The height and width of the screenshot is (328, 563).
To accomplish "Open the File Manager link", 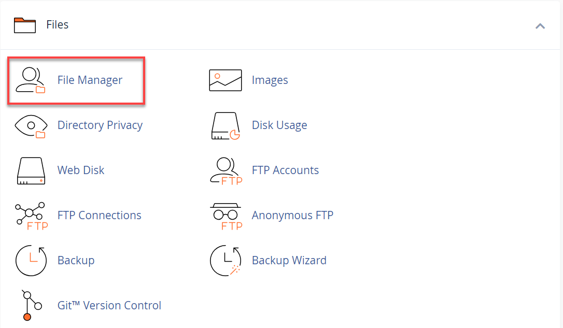I will click(90, 80).
